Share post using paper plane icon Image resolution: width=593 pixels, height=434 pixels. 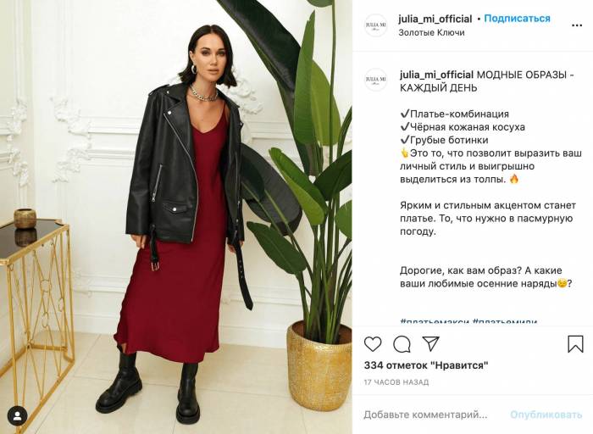click(430, 343)
